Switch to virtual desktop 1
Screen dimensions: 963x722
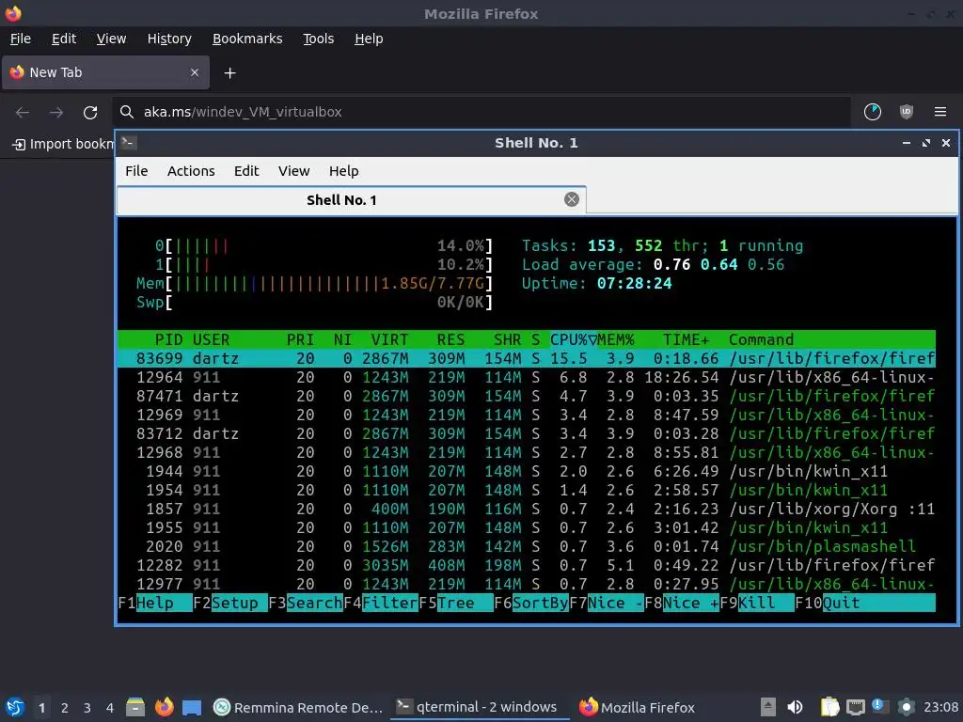[41, 708]
